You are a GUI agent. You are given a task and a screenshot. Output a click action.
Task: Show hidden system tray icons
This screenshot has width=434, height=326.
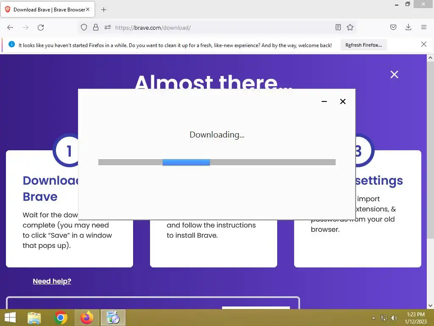[x=374, y=318]
